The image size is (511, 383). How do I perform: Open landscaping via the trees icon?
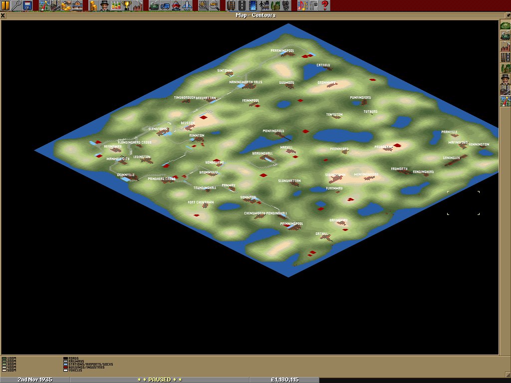[x=275, y=5]
